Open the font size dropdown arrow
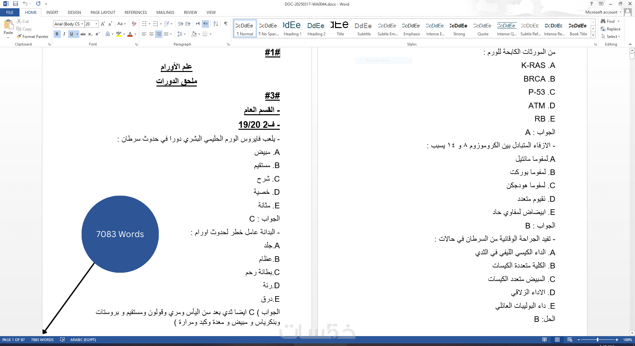 (96, 24)
